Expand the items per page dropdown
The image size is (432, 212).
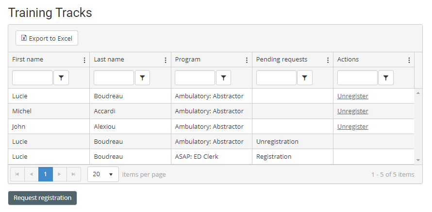[103, 174]
